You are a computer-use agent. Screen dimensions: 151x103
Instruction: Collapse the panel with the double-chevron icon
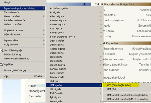click(85, 4)
